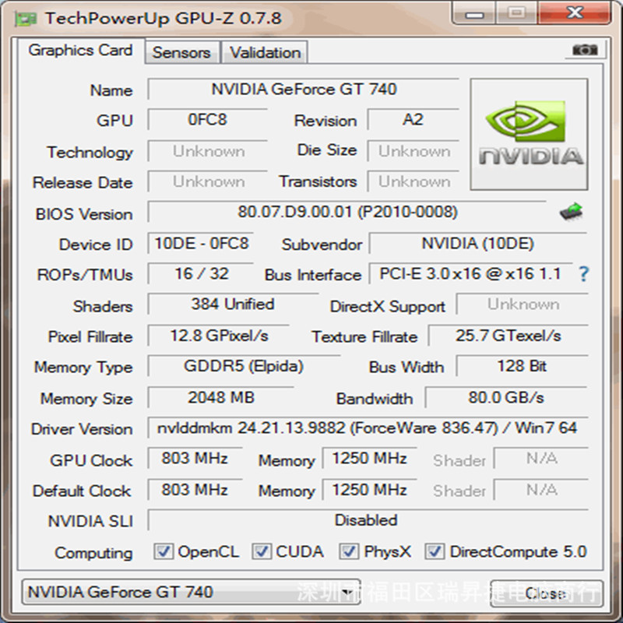The image size is (623, 623).
Task: Click the BIOS save chip icon
Action: (572, 211)
